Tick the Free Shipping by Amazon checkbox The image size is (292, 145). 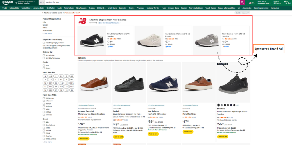pos(44,43)
